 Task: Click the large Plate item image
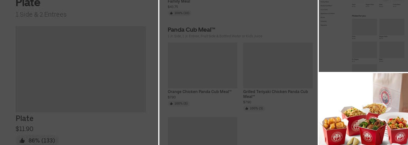point(81,69)
